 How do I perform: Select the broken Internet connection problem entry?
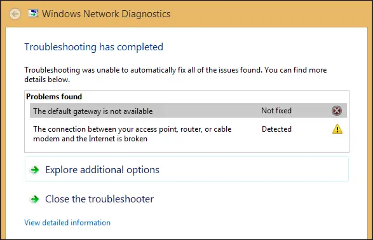coord(188,134)
